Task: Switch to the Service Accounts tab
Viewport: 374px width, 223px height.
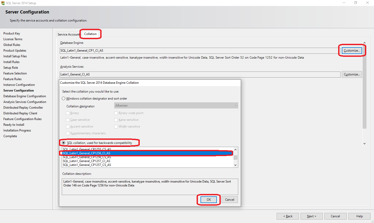Action: 69,34
